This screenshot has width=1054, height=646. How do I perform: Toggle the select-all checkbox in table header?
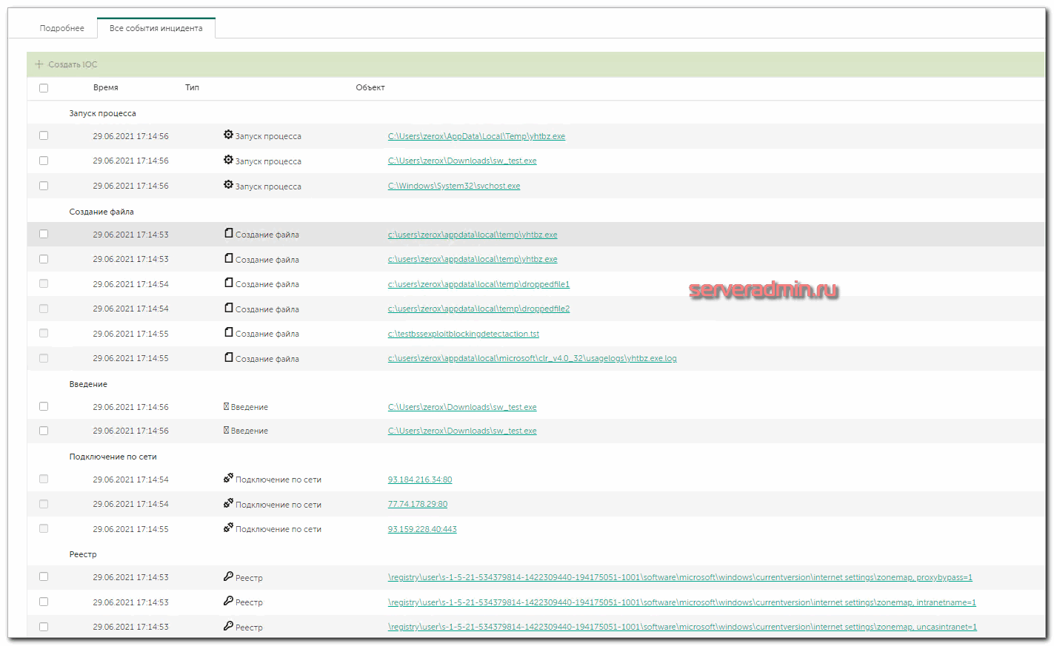coord(44,88)
